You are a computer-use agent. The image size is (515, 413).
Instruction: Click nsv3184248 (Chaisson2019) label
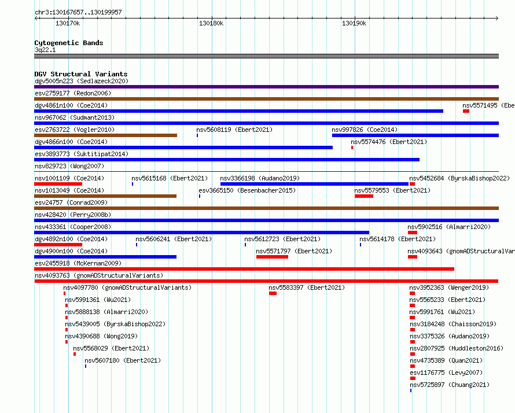point(453,324)
